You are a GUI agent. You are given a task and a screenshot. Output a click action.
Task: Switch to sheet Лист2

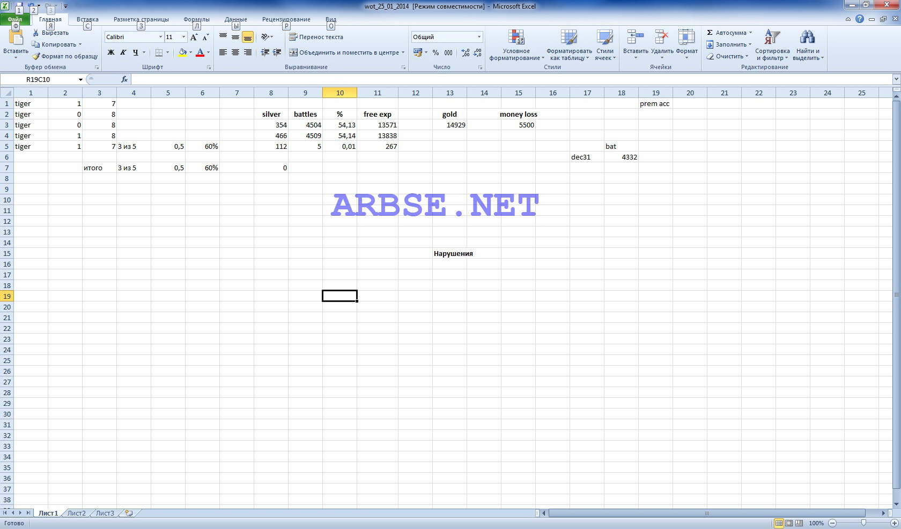(x=76, y=513)
